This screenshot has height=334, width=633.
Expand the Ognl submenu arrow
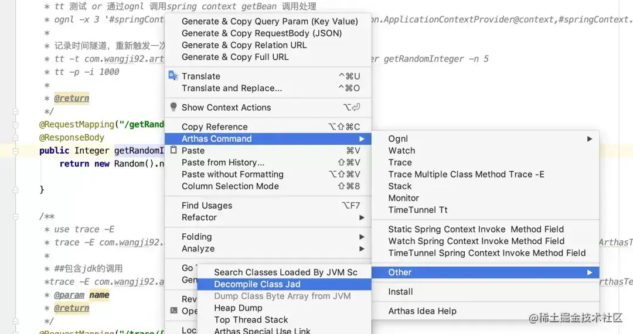coord(590,139)
